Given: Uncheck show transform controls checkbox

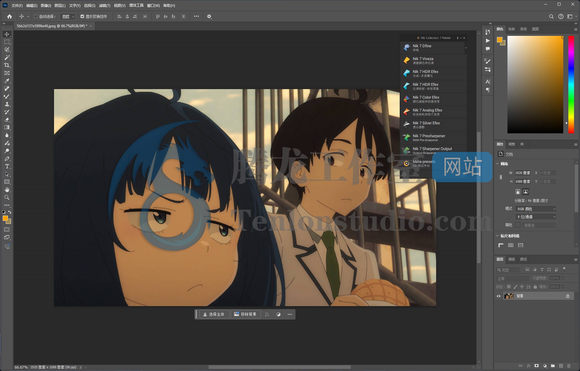Looking at the screenshot, I should click(82, 16).
